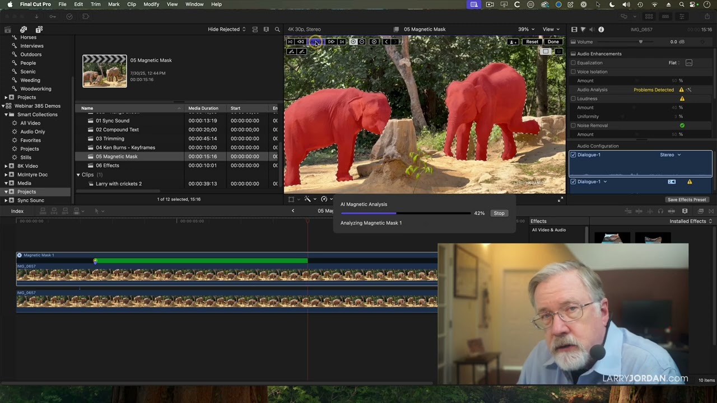Open the Window menu
The image size is (717, 403).
[194, 4]
